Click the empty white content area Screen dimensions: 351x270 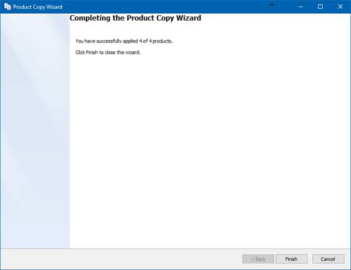tap(210, 152)
